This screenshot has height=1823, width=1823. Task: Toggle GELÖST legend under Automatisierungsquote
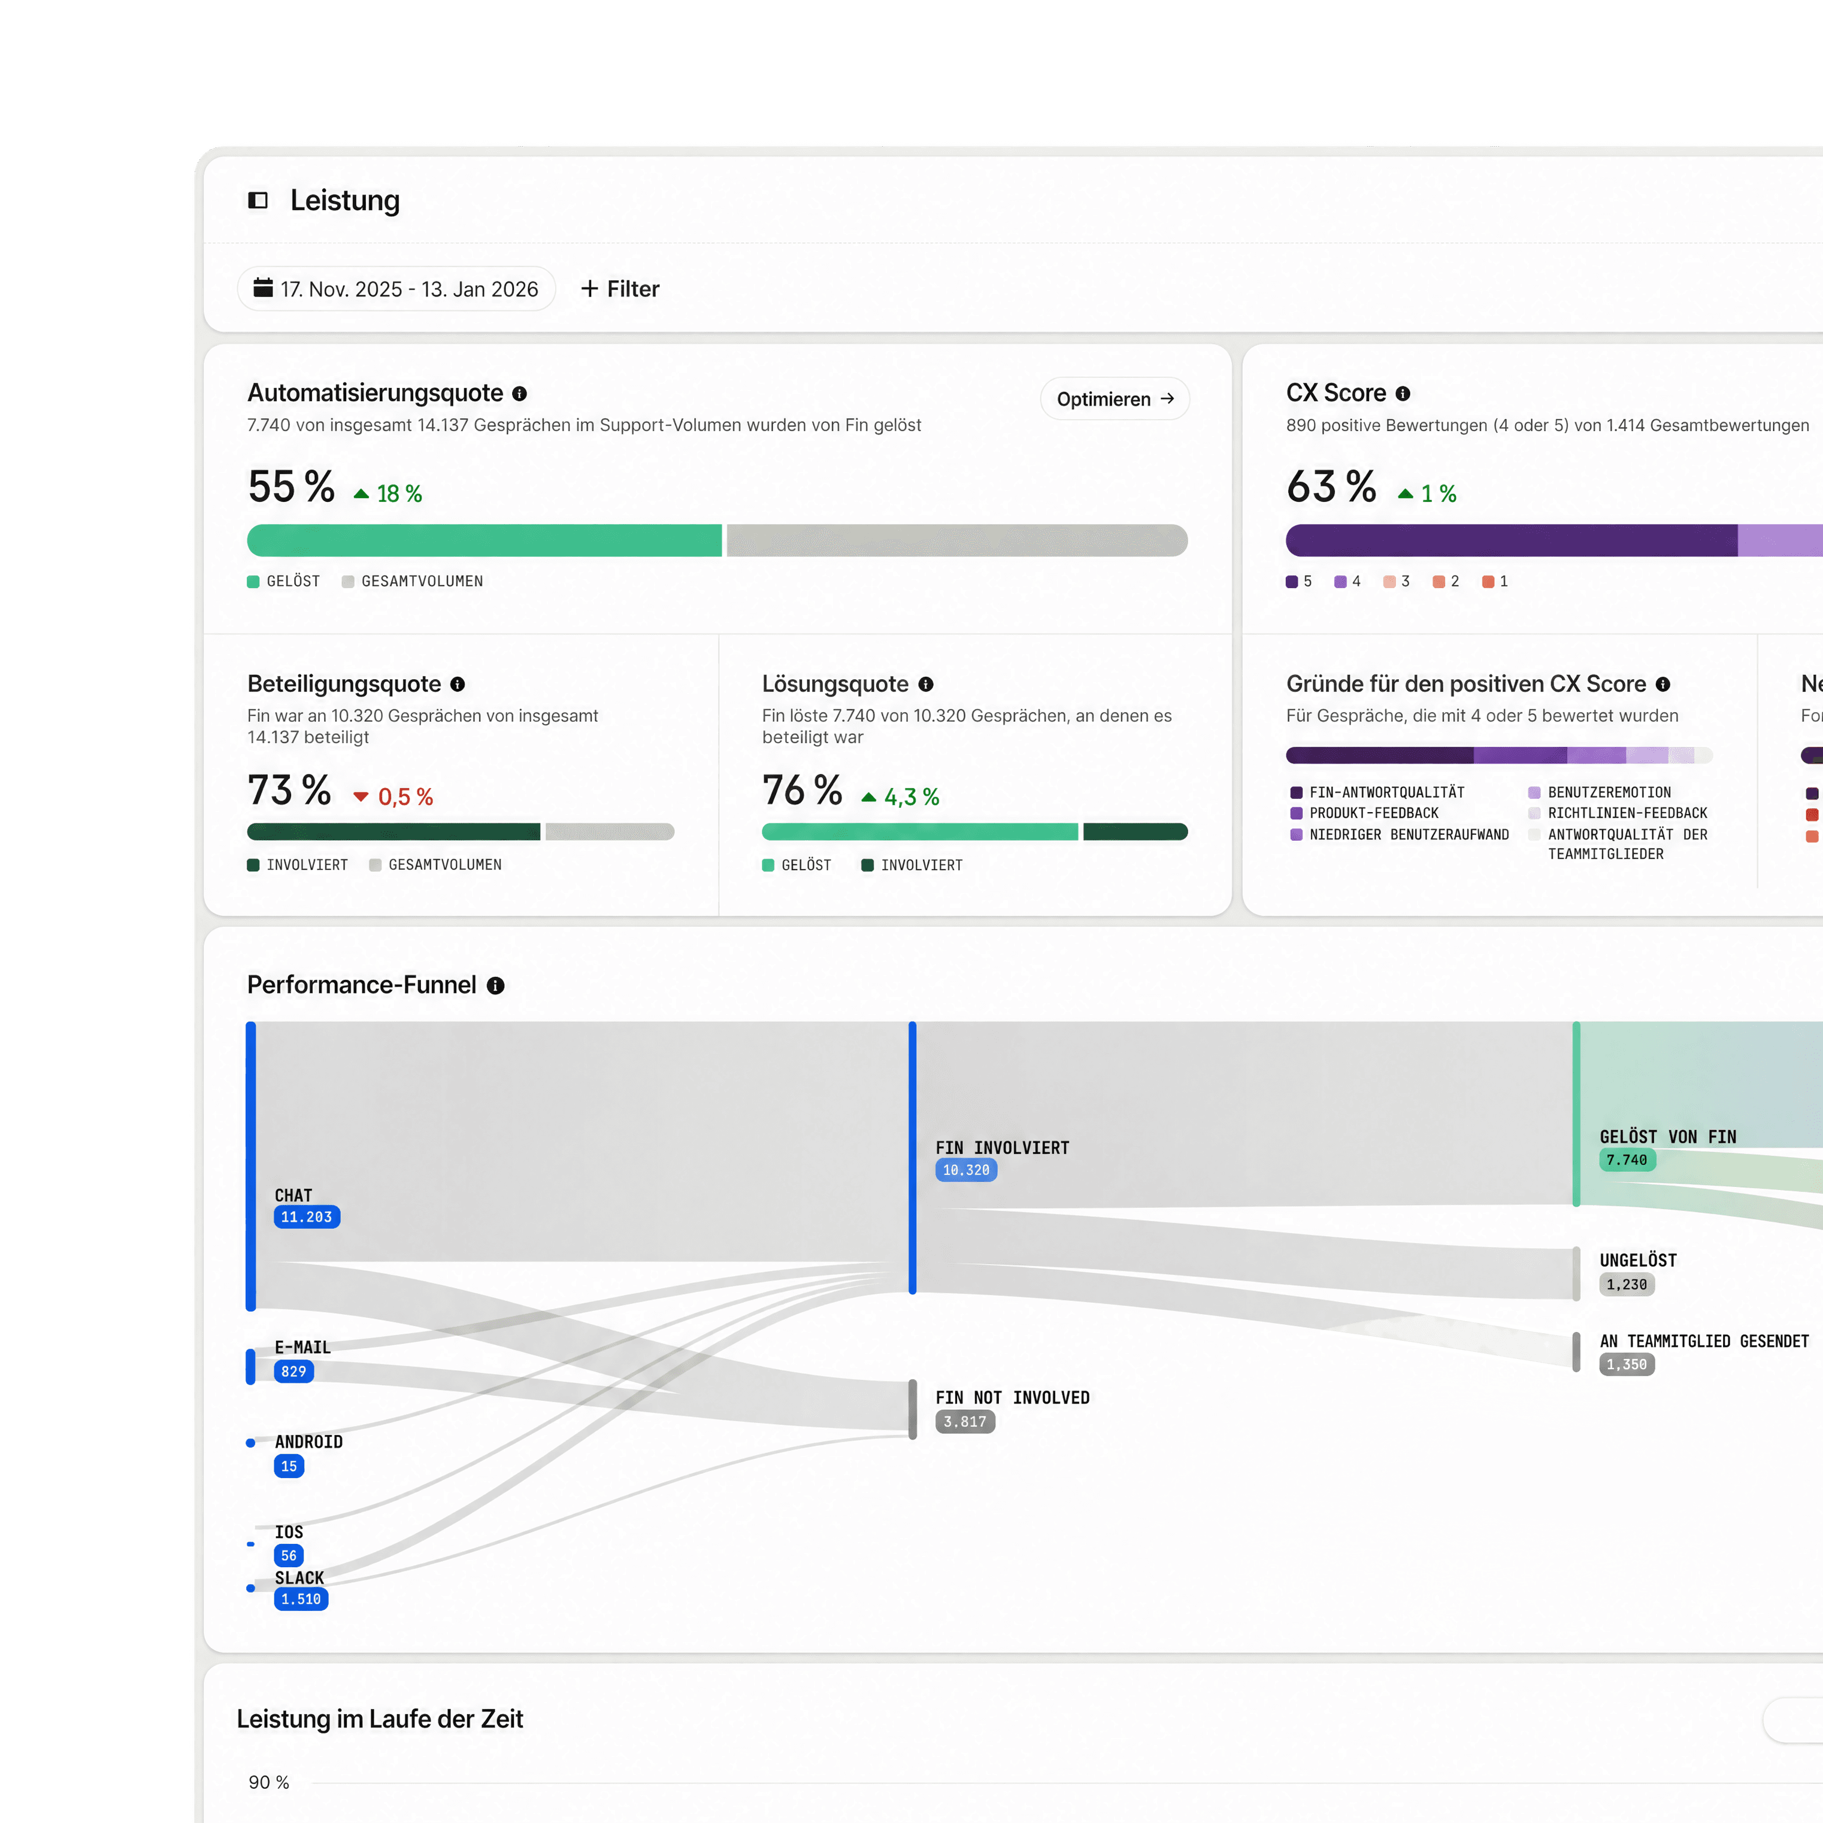283,582
